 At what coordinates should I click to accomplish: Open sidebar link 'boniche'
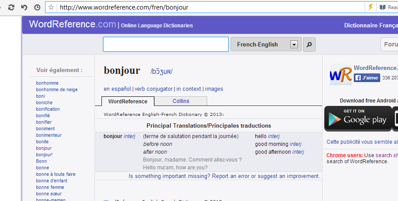[x=44, y=102]
